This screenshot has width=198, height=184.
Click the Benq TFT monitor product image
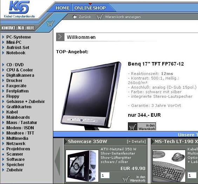[91, 96]
